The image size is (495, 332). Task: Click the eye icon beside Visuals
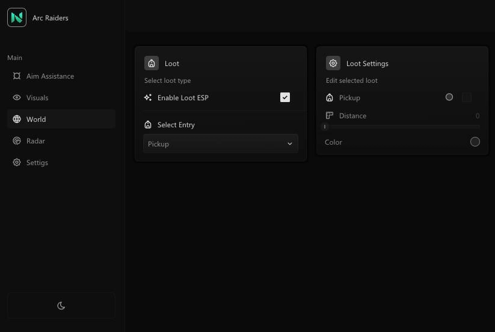17,98
